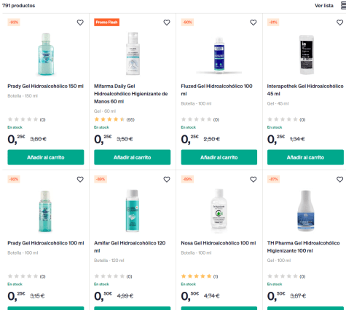
Task: Save Prady Gel 100 ml to favorites
Action: pos(80,180)
